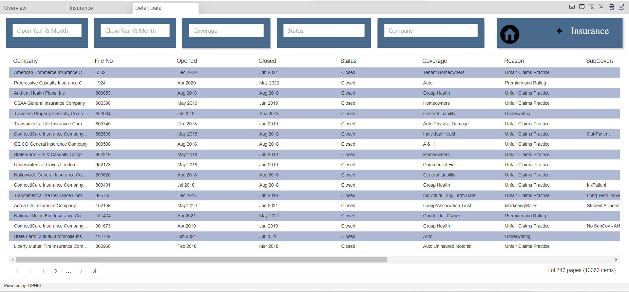Click the Auto Physical Damage coverage cell

click(446, 124)
